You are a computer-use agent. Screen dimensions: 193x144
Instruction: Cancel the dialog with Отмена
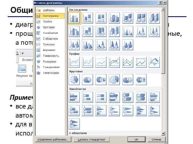156,139
